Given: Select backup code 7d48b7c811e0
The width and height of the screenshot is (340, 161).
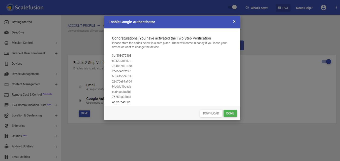Looking at the screenshot, I should 122,66.
